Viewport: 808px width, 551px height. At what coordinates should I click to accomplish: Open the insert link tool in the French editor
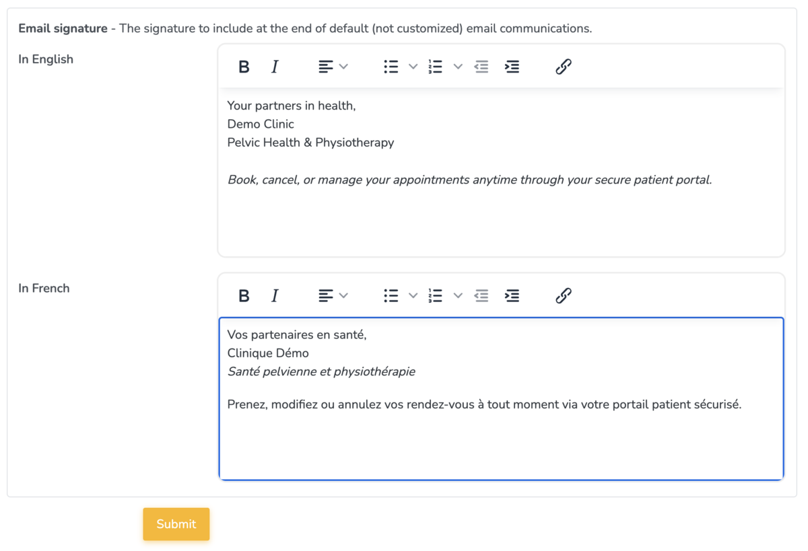click(563, 295)
